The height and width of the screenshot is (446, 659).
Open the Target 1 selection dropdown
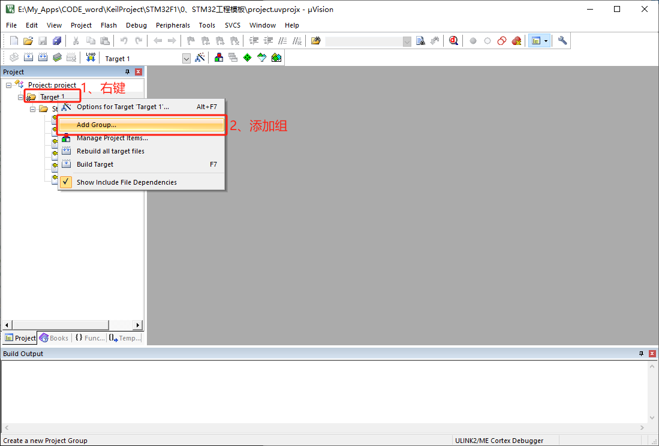pos(186,59)
